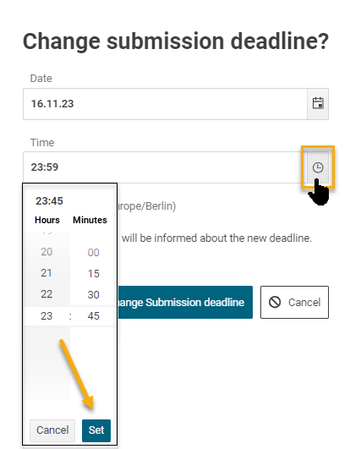Screen dimensions: 350x449
Task: Confirm time with the Set button
Action: (96, 430)
